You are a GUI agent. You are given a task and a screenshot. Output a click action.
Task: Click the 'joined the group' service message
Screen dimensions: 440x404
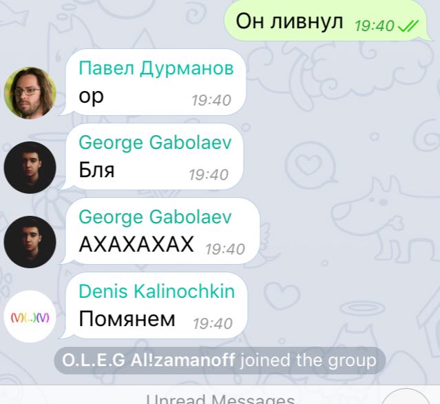click(x=220, y=361)
